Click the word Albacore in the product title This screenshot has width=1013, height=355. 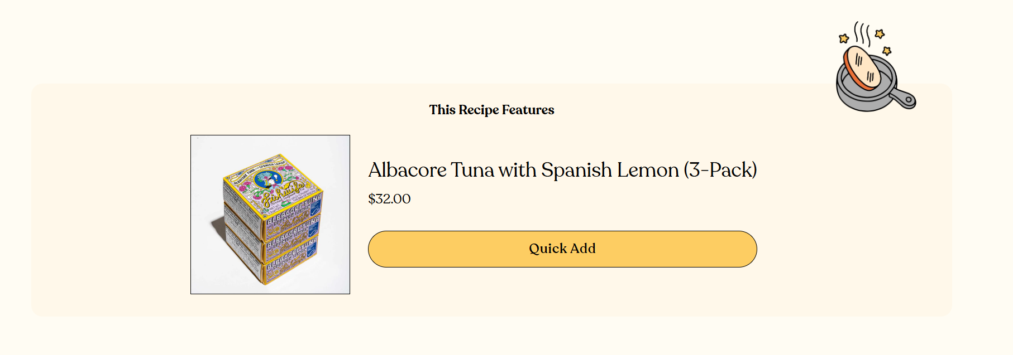coord(408,170)
